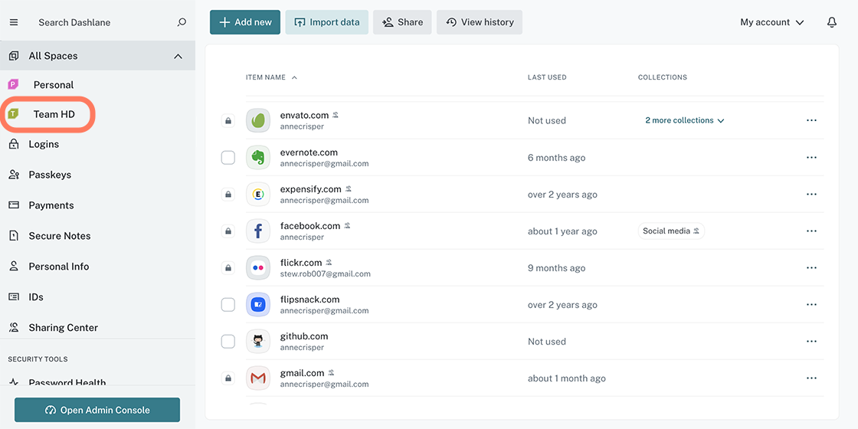
Task: Click the flipsnack.com logo
Action: tap(258, 305)
